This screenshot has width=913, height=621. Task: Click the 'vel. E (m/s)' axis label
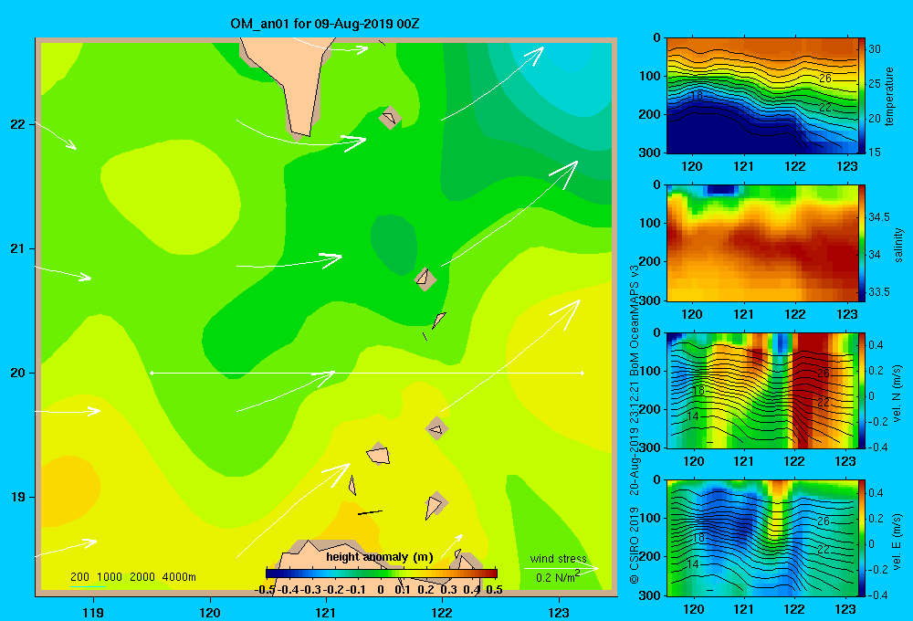pyautogui.click(x=897, y=541)
